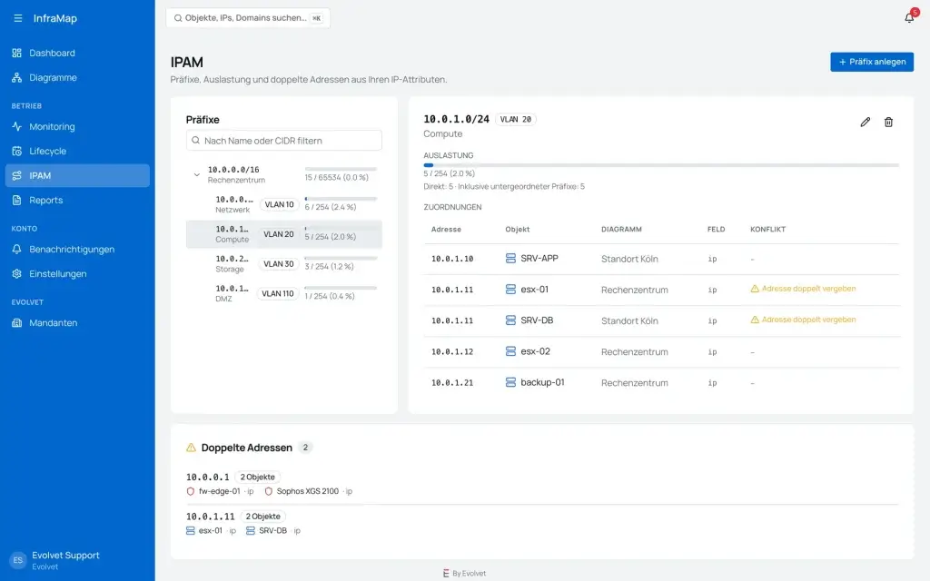The image size is (930, 581).
Task: Select the Storage VLAN 30 prefix
Action: 283,264
